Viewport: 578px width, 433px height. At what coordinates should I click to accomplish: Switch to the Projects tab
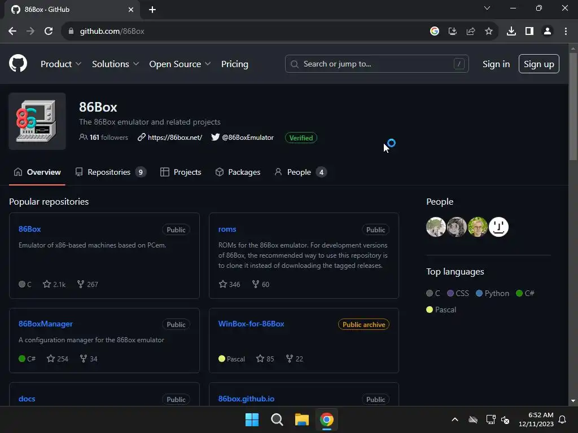(181, 172)
